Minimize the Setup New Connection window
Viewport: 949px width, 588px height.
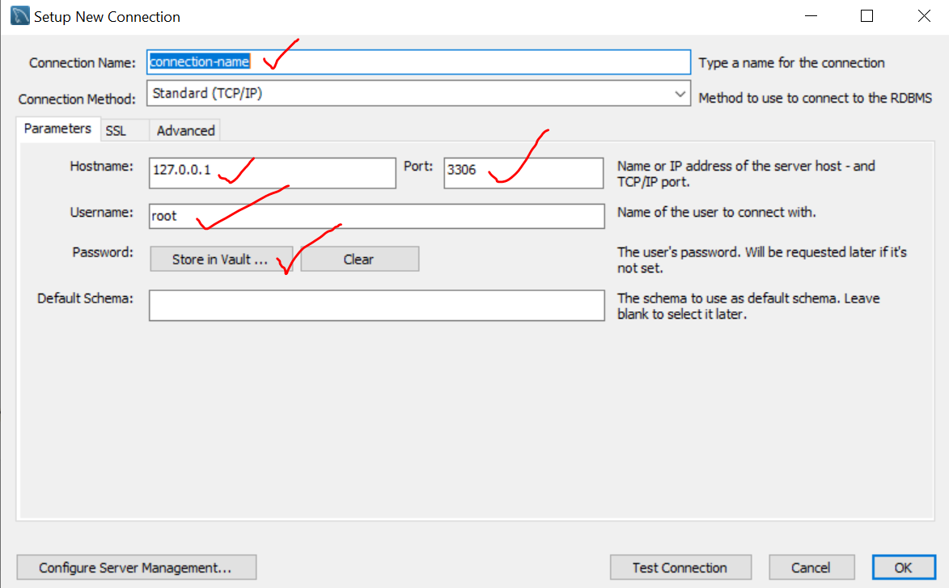[x=811, y=16]
